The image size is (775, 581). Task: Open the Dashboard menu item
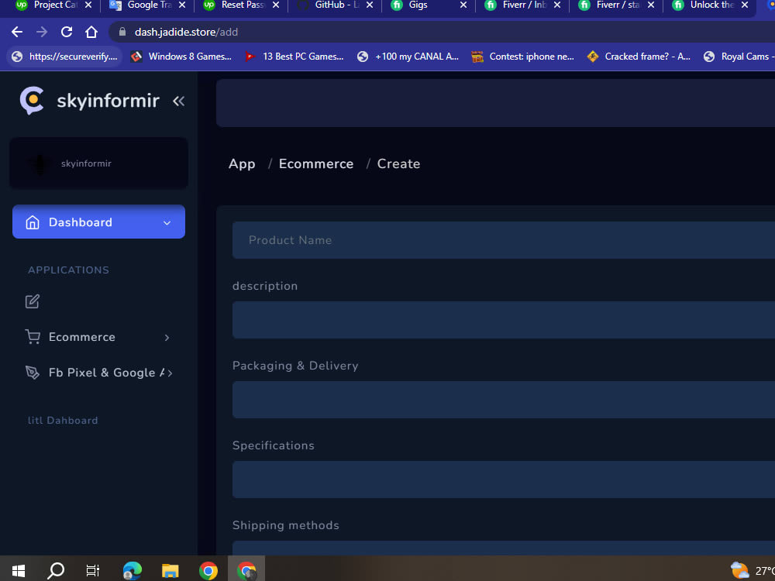click(x=99, y=222)
